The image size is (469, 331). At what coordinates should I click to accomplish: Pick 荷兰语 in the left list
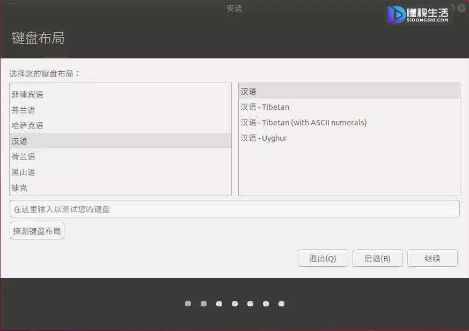click(120, 156)
